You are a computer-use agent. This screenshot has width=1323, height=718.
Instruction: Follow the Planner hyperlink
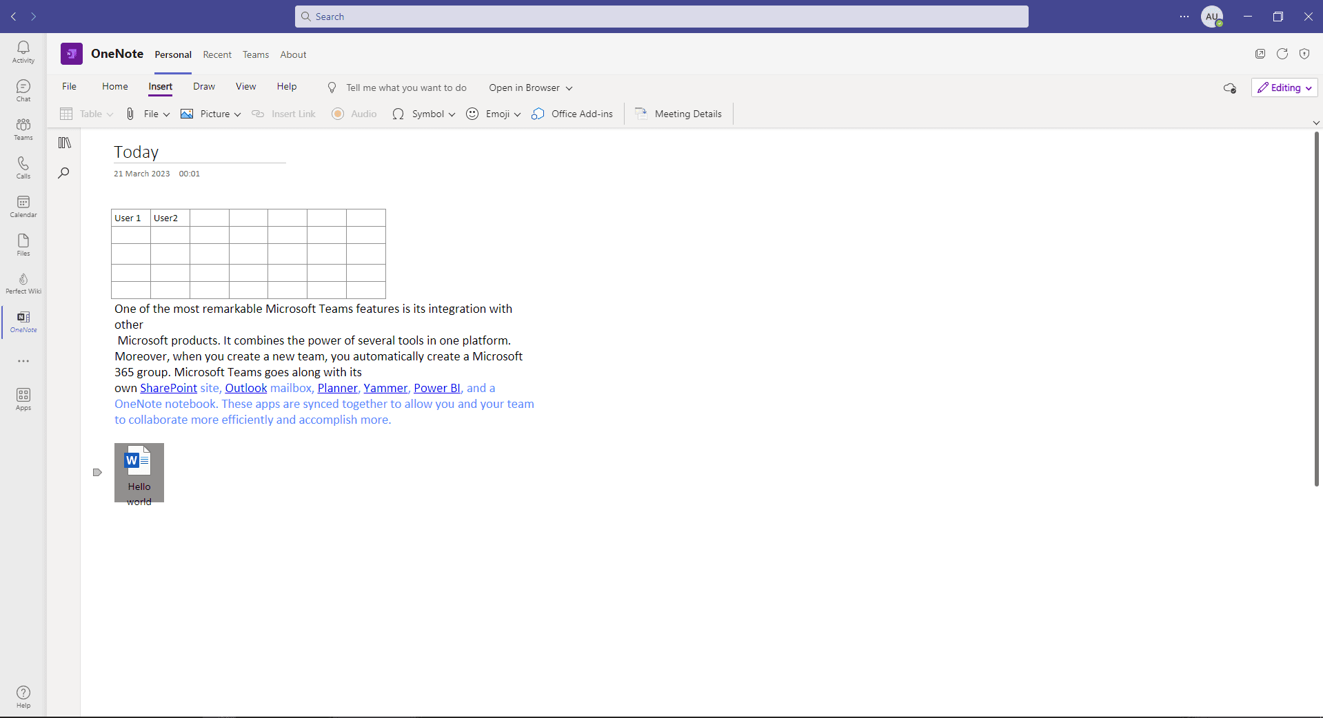pyautogui.click(x=338, y=388)
